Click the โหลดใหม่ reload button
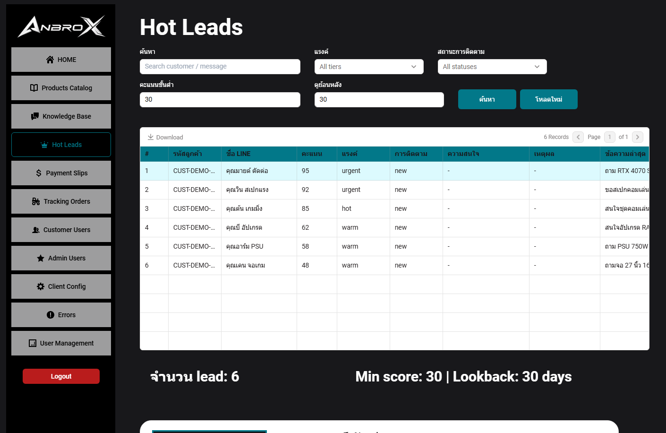The image size is (666, 433). [x=549, y=99]
